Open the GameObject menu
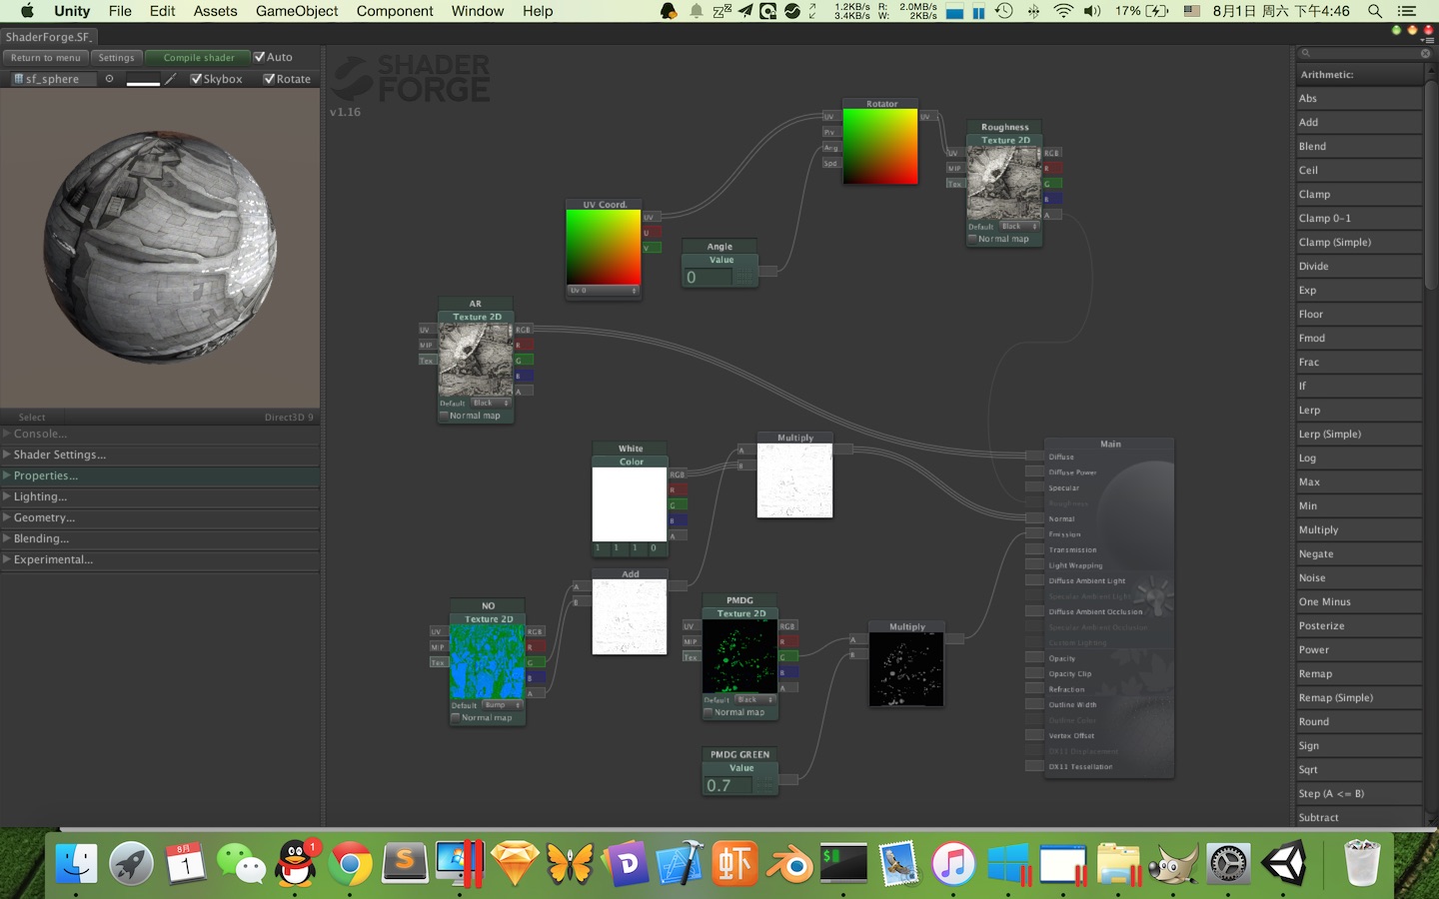This screenshot has width=1439, height=899. coord(297,11)
